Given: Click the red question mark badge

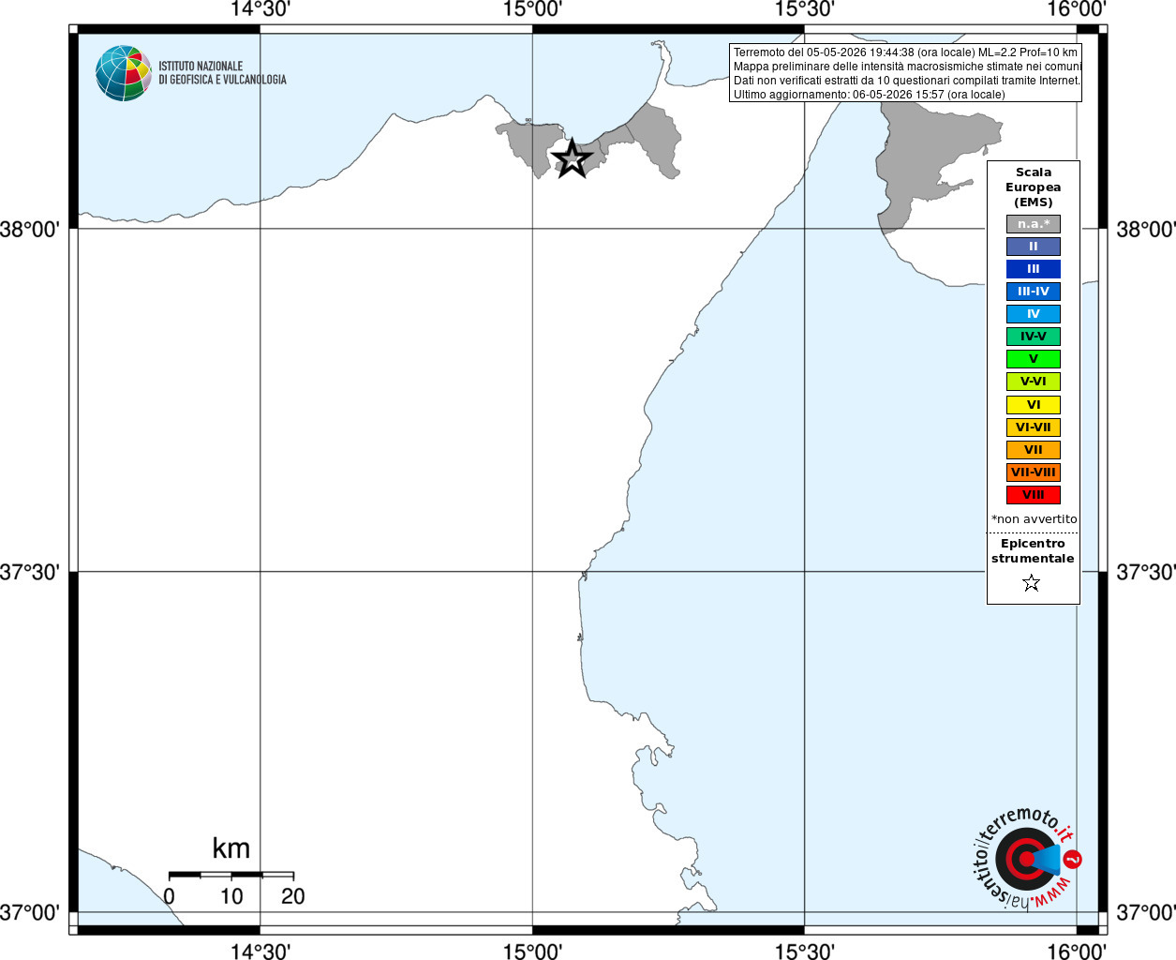Looking at the screenshot, I should (1073, 859).
